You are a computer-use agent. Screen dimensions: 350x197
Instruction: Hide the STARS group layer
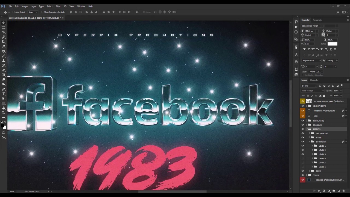point(302,175)
